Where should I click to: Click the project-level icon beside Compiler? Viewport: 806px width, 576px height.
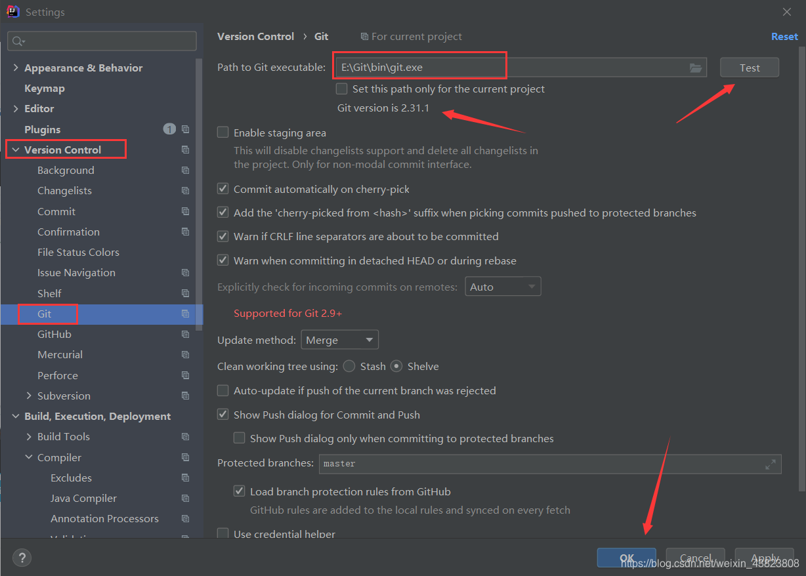[x=186, y=457]
